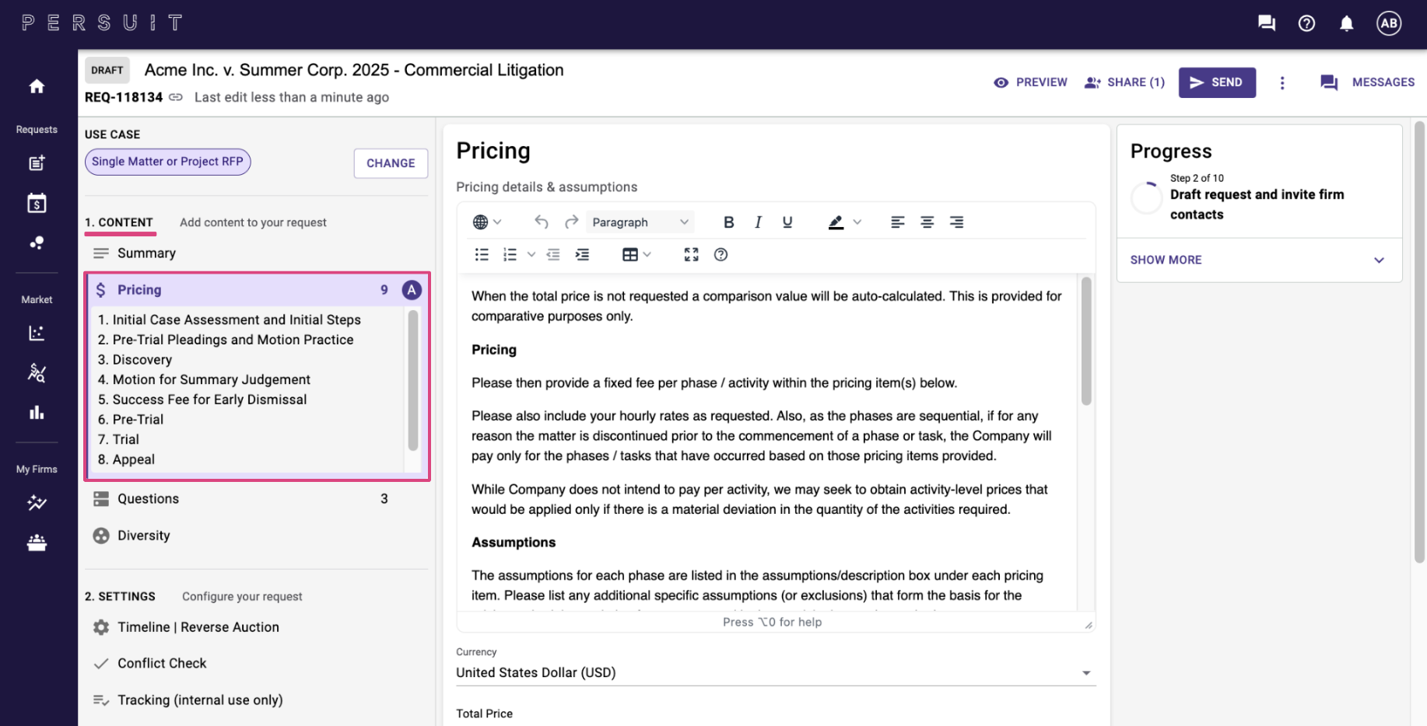This screenshot has width=1427, height=726.
Task: Click into the pricing details text area
Action: click(767, 442)
